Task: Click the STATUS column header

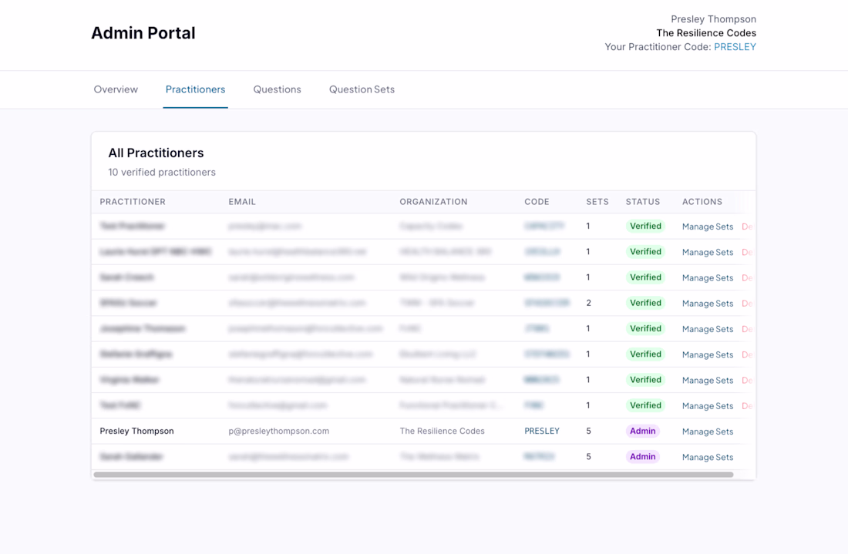Action: pos(642,202)
